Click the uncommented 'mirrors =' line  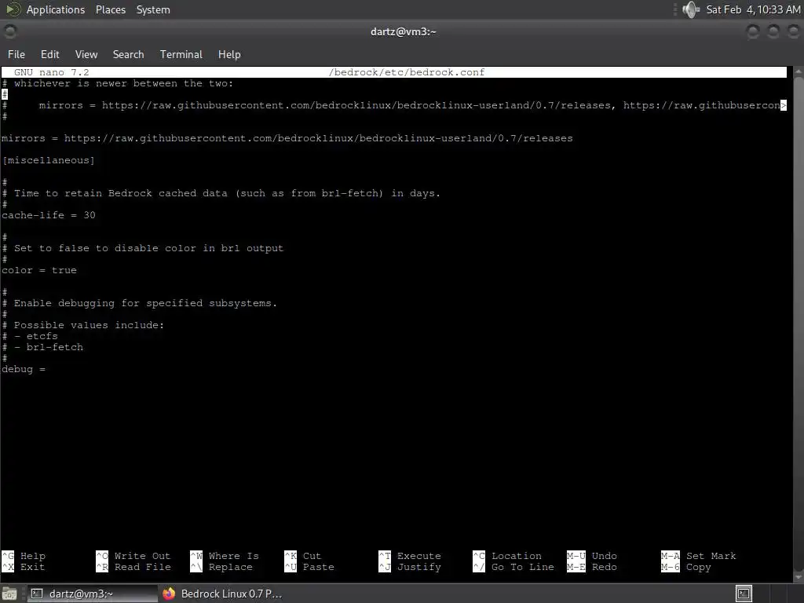click(x=287, y=138)
